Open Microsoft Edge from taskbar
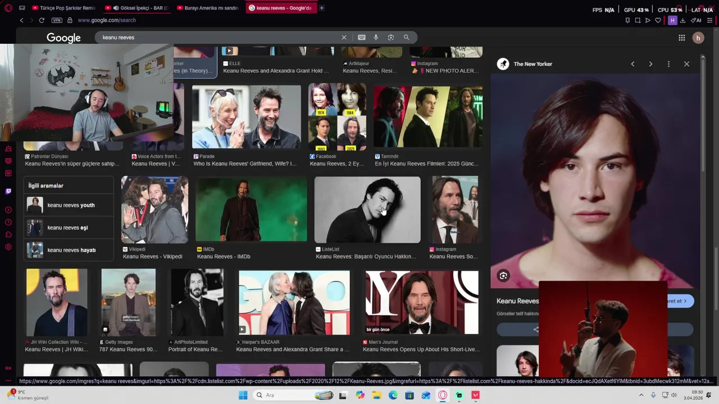 click(393, 395)
